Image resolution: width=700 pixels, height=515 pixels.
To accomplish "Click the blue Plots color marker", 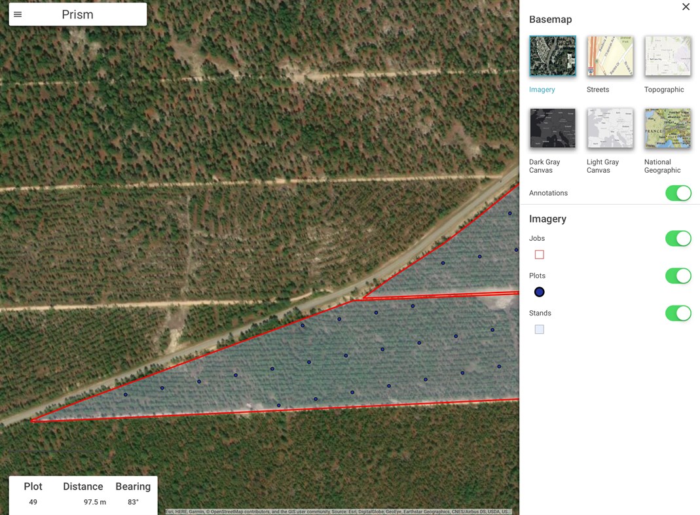I will click(x=539, y=292).
